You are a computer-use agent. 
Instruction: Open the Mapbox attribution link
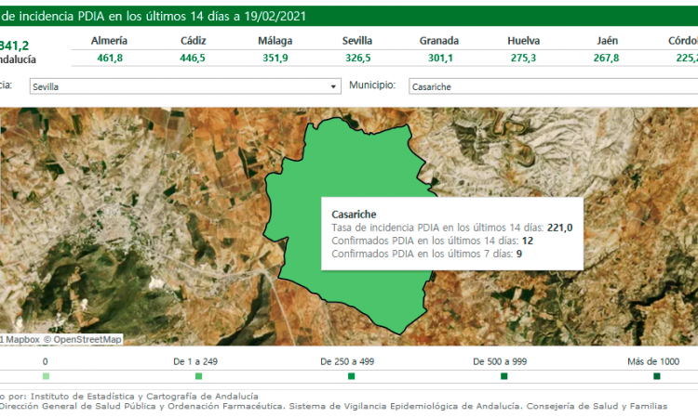(20, 339)
